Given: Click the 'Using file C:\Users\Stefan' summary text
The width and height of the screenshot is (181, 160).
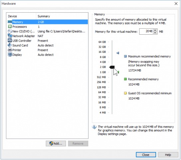Looking at the screenshot, I should tap(62, 31).
